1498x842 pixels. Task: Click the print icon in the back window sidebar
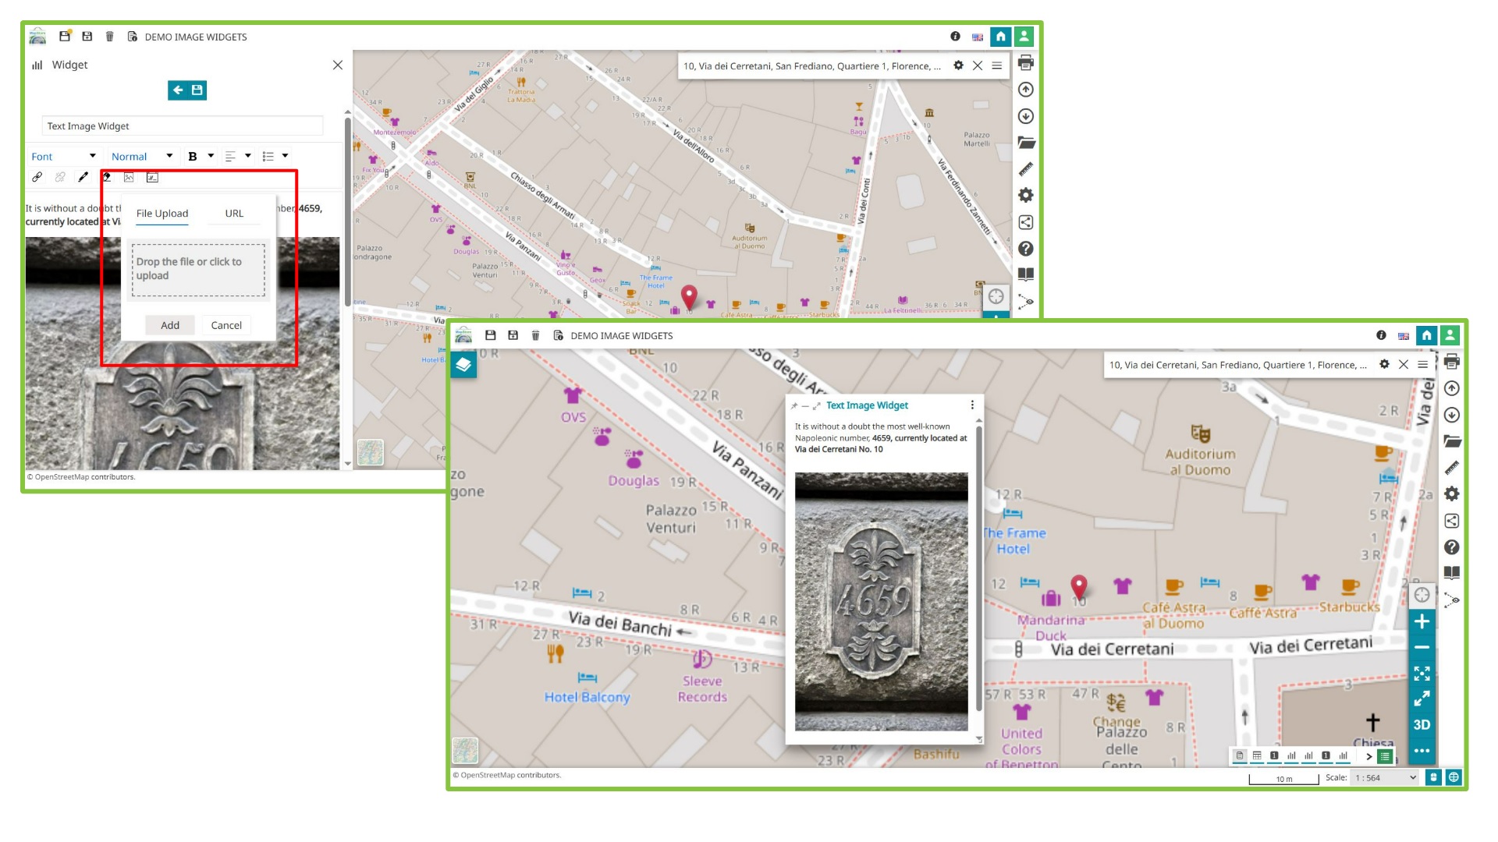[1026, 62]
